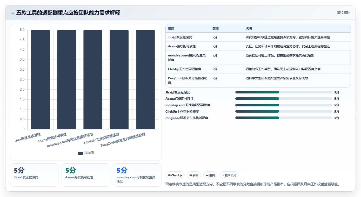Click progress list label PingCode研发交付链路适配度
This screenshot has width=361, height=197.
pyautogui.click(x=187, y=118)
